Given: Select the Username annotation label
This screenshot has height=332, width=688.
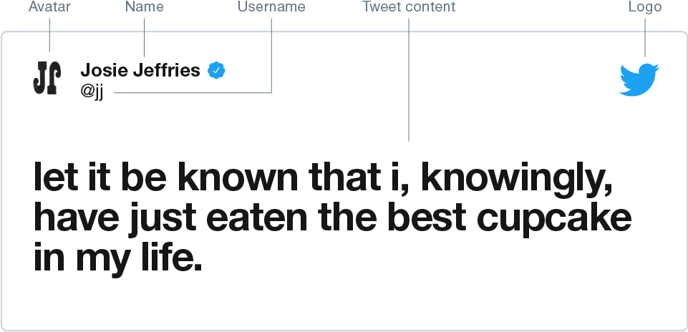Looking at the screenshot, I should 271,6.
